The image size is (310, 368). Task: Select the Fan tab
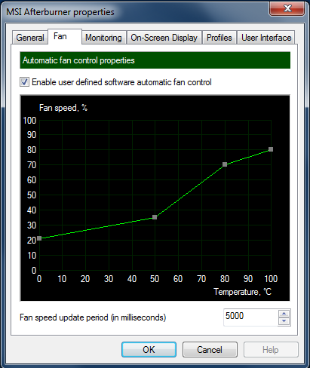click(x=65, y=37)
